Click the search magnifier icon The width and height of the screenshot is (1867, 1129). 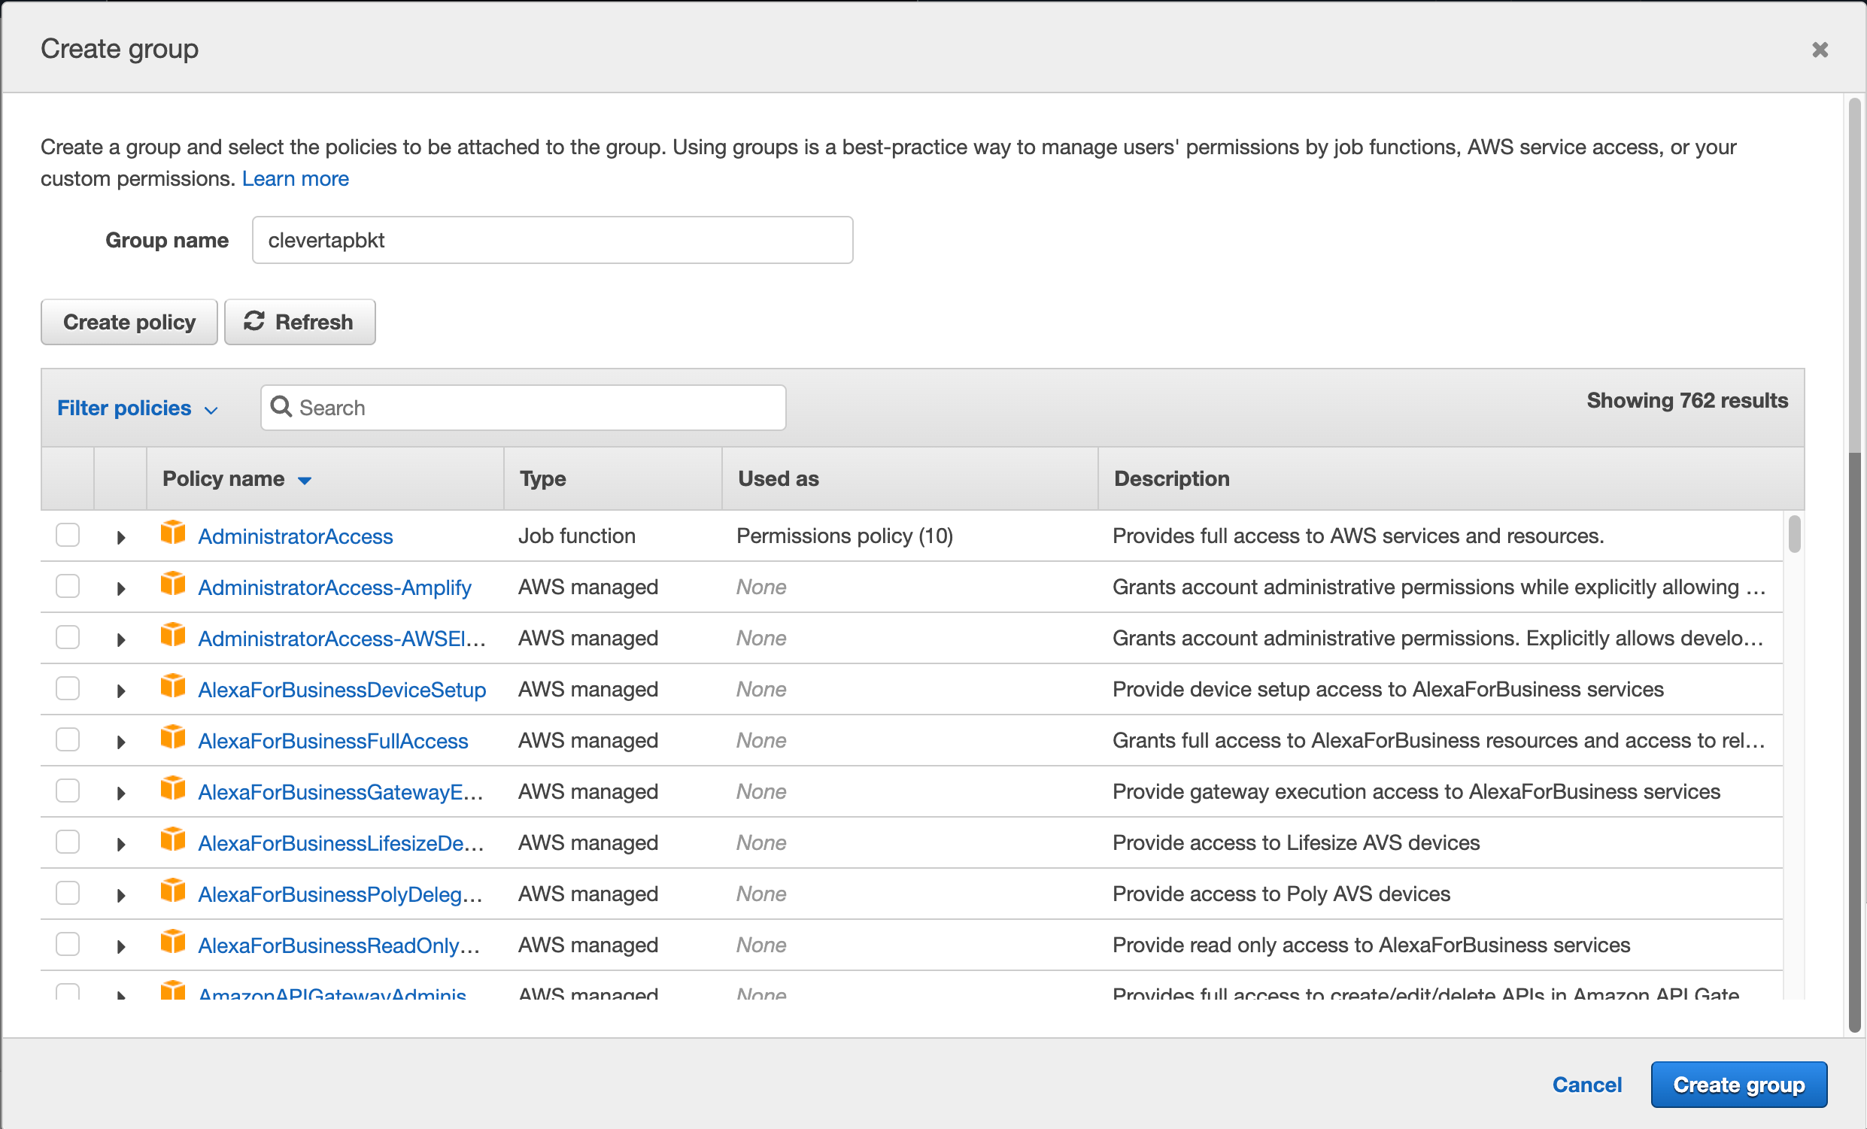[281, 407]
